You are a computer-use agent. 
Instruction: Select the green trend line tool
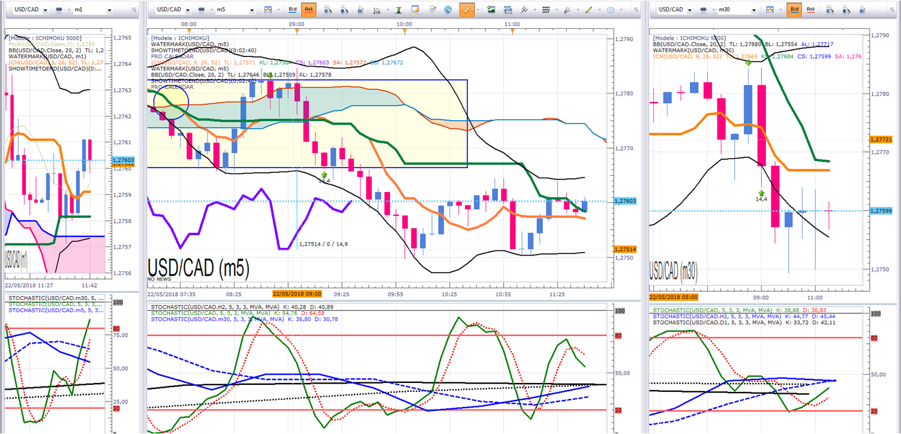click(x=588, y=10)
